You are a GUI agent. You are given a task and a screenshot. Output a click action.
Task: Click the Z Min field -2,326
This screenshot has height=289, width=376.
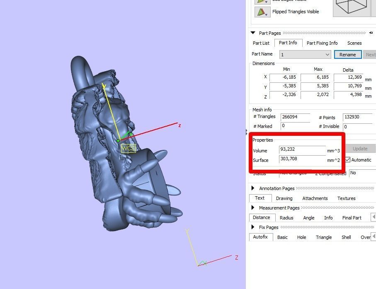pyautogui.click(x=283, y=94)
